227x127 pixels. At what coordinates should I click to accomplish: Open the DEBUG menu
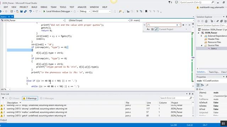pyautogui.click(x=44, y=7)
